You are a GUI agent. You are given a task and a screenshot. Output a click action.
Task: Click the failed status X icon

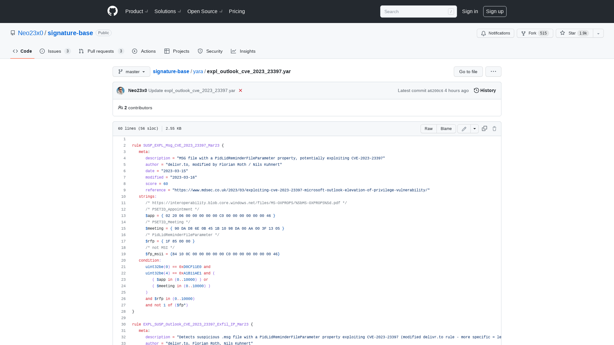click(240, 90)
